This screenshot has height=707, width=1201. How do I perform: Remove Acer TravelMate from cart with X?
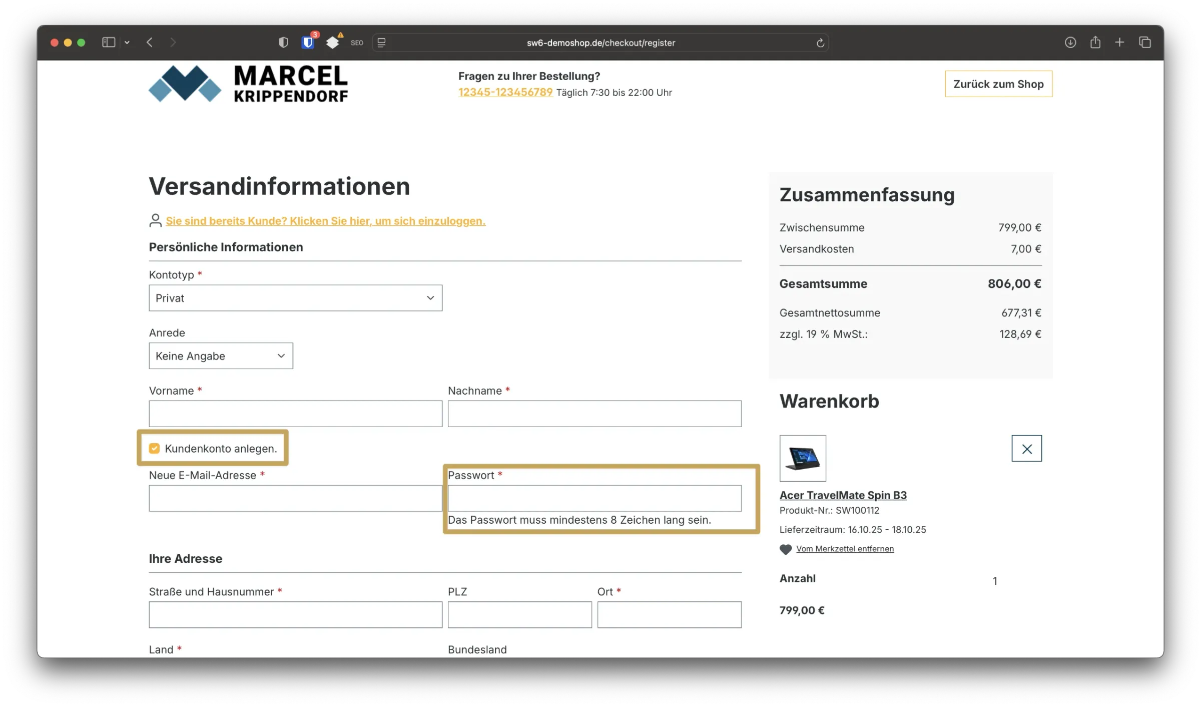(x=1026, y=449)
